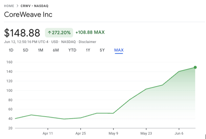The image size is (206, 139).
Task: Select the MAX chart range tab
Action: [119, 50]
